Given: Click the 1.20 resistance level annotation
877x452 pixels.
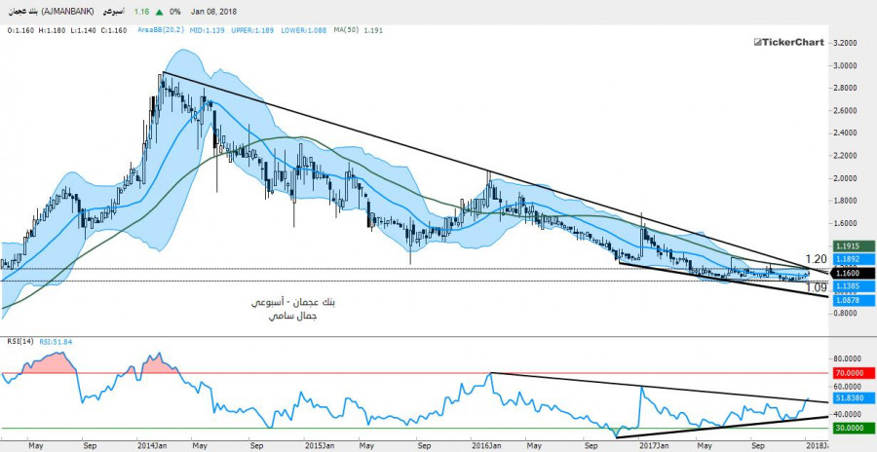Looking at the screenshot, I should [817, 258].
